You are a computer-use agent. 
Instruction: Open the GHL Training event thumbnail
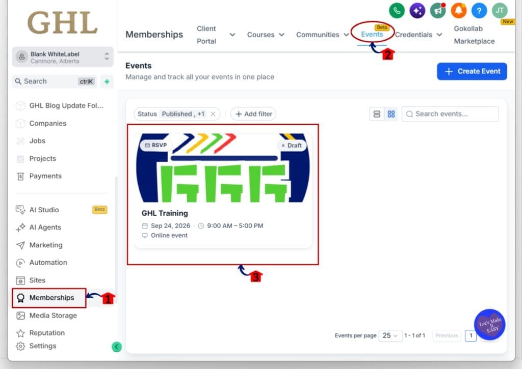point(223,168)
